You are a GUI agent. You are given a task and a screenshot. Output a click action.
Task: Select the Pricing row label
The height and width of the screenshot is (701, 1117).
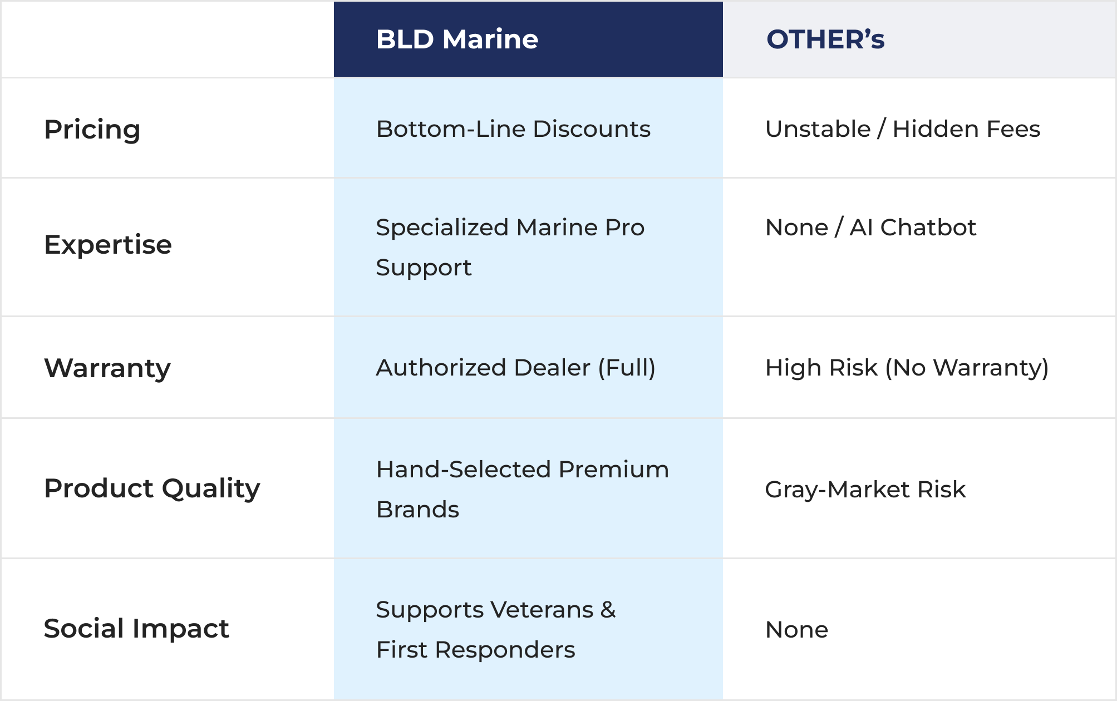pyautogui.click(x=92, y=129)
